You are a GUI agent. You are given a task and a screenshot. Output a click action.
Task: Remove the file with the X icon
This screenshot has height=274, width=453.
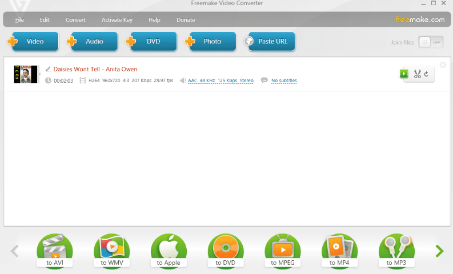point(443,65)
